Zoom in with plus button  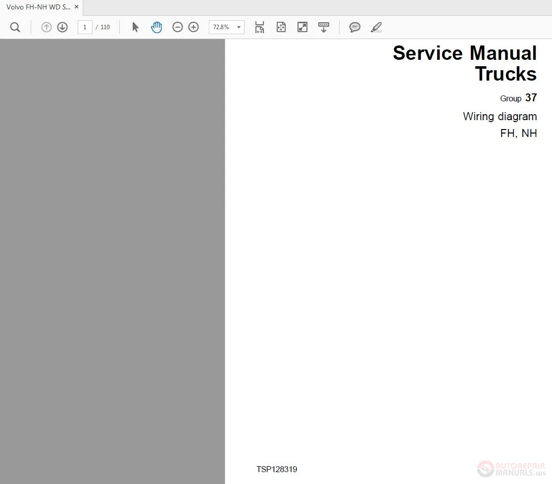point(194,27)
